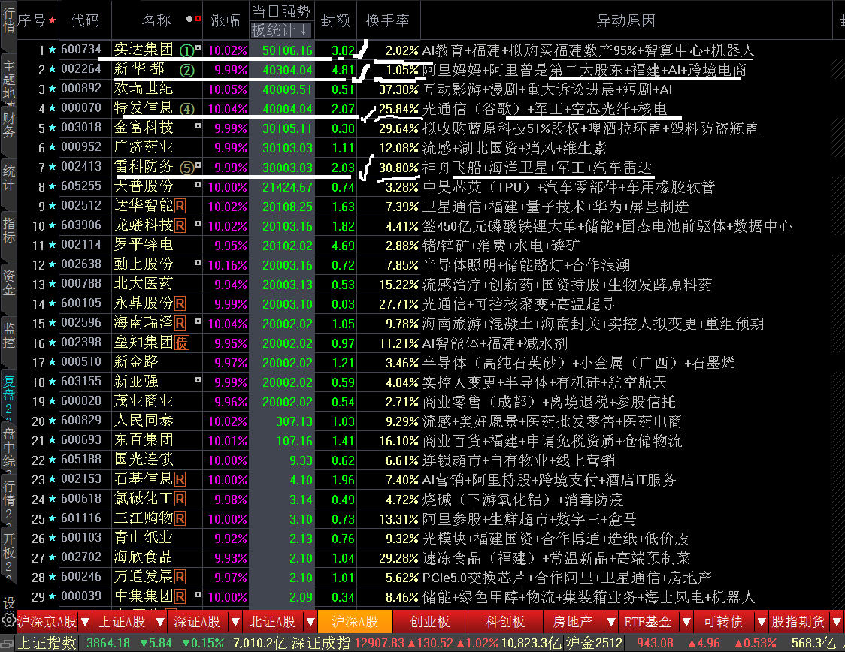
Task: Expand the 股指期货 dropdown arrow
Action: point(837,622)
